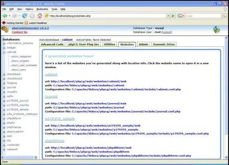Collapse the cabinet database node
Viewport: 229px width, 165px height.
[x=4, y=52]
